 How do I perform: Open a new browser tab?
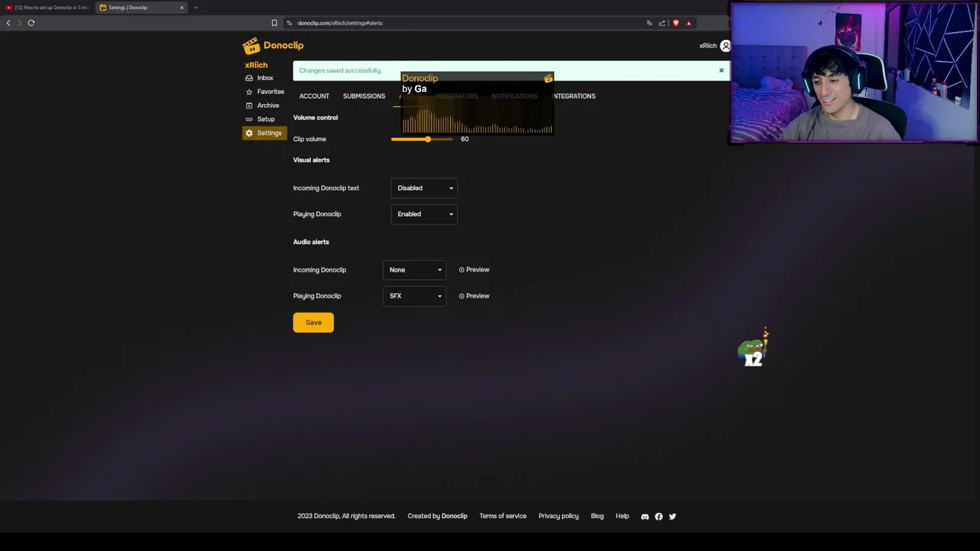(x=195, y=8)
